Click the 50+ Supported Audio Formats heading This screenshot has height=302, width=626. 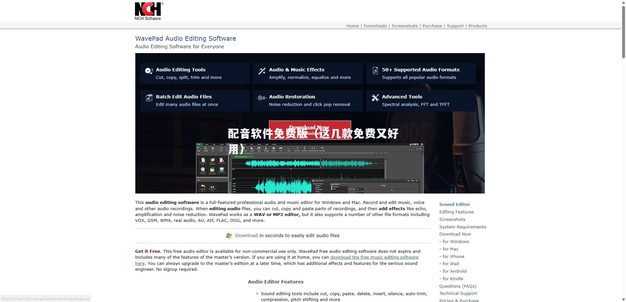click(421, 70)
